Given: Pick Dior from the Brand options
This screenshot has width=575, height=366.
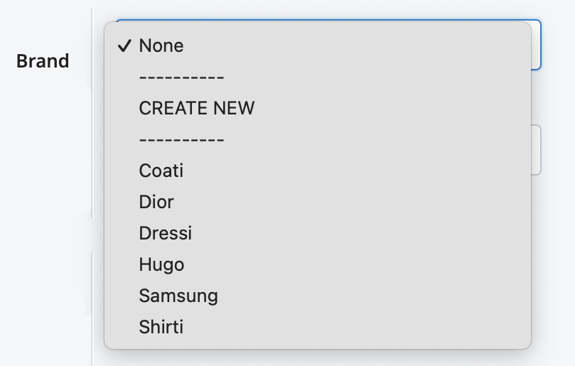Looking at the screenshot, I should [318, 202].
